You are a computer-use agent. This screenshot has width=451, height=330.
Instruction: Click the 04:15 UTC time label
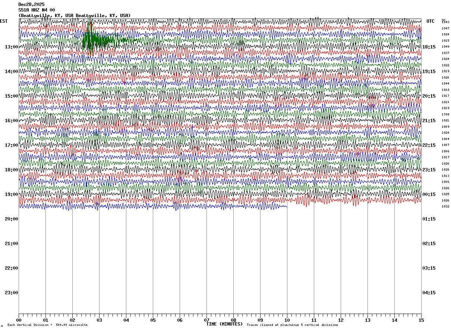pyautogui.click(x=429, y=292)
